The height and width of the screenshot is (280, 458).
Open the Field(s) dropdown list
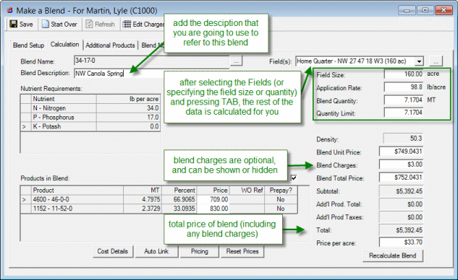coord(419,61)
